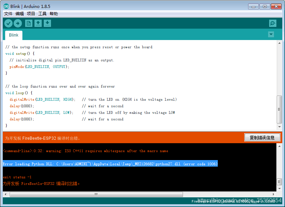Viewport: 285px width, 207px height.
Task: Open the Serial Monitor icon
Action: (x=273, y=23)
